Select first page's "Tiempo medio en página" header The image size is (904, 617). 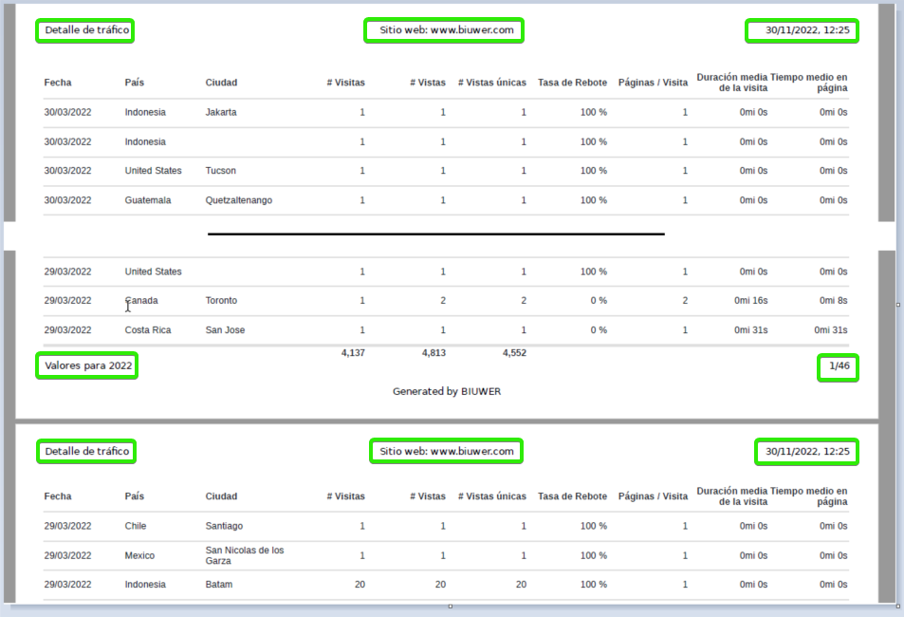pos(809,83)
